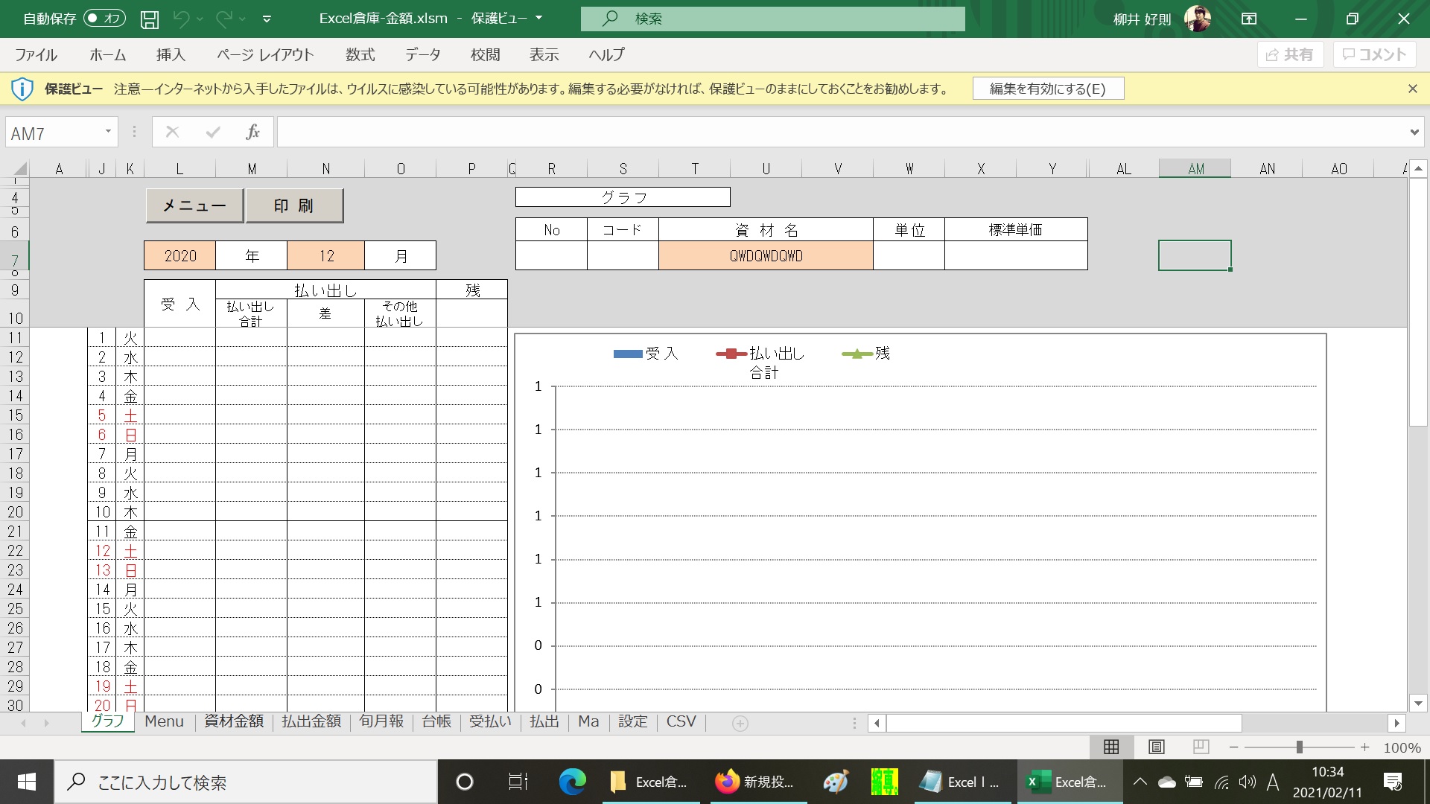Dismiss the Protected View warning bar
Screen dimensions: 1430x804
click(1412, 89)
